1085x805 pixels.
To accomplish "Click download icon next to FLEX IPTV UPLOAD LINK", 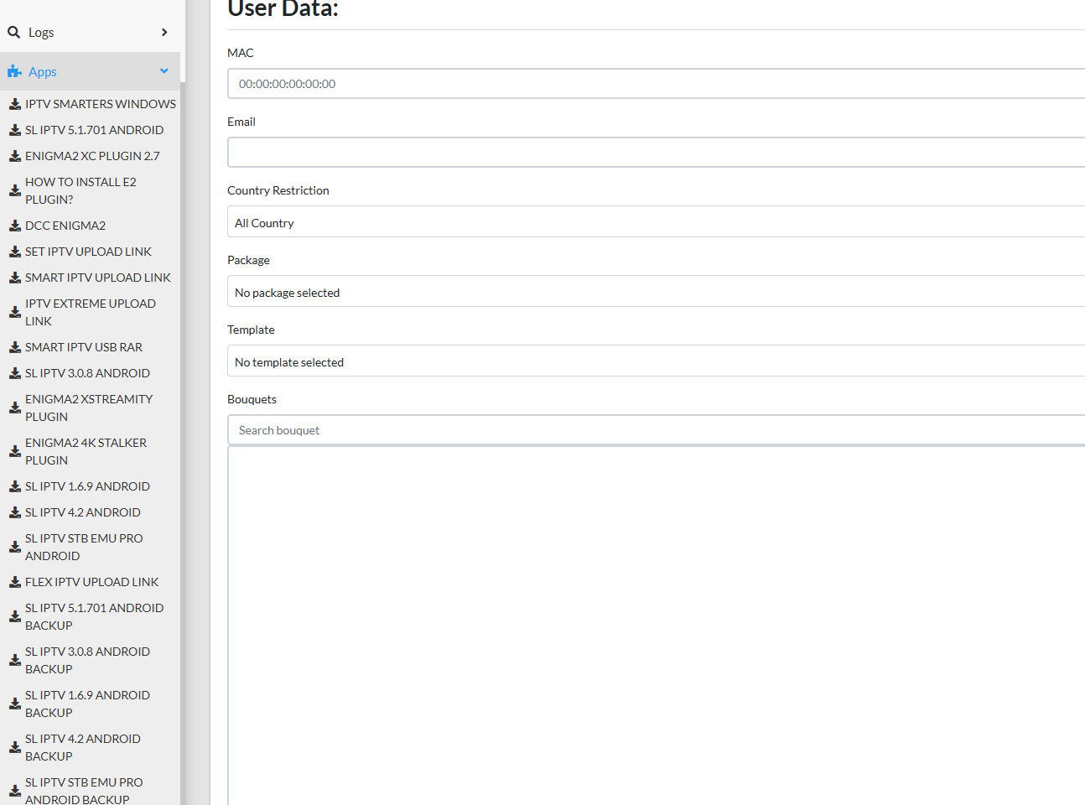I will click(13, 581).
